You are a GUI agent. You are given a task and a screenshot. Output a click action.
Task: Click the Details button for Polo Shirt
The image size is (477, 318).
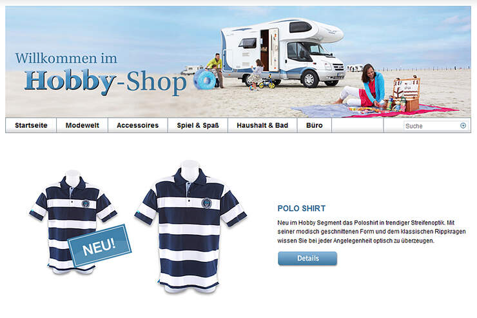click(307, 259)
